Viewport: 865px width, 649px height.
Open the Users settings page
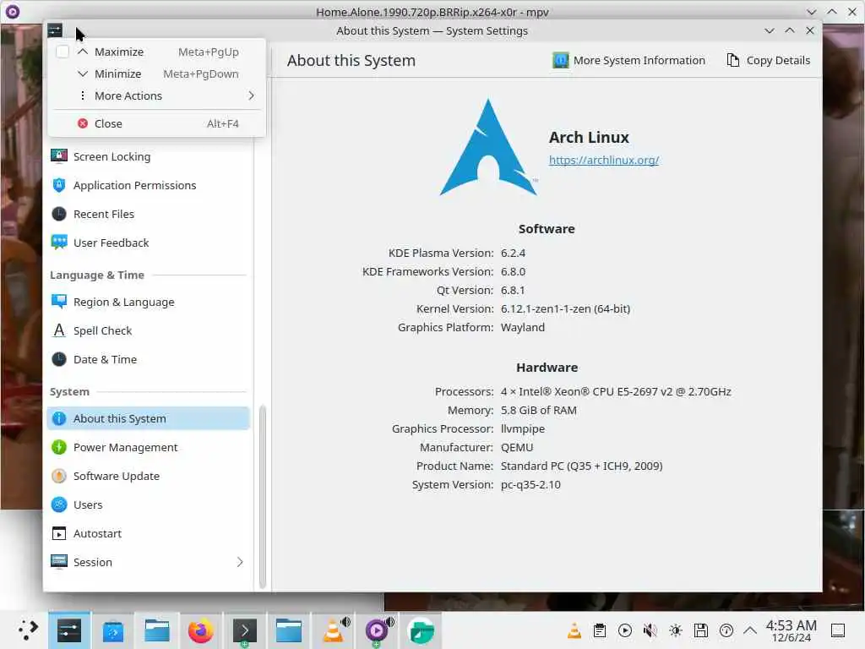tap(148, 504)
